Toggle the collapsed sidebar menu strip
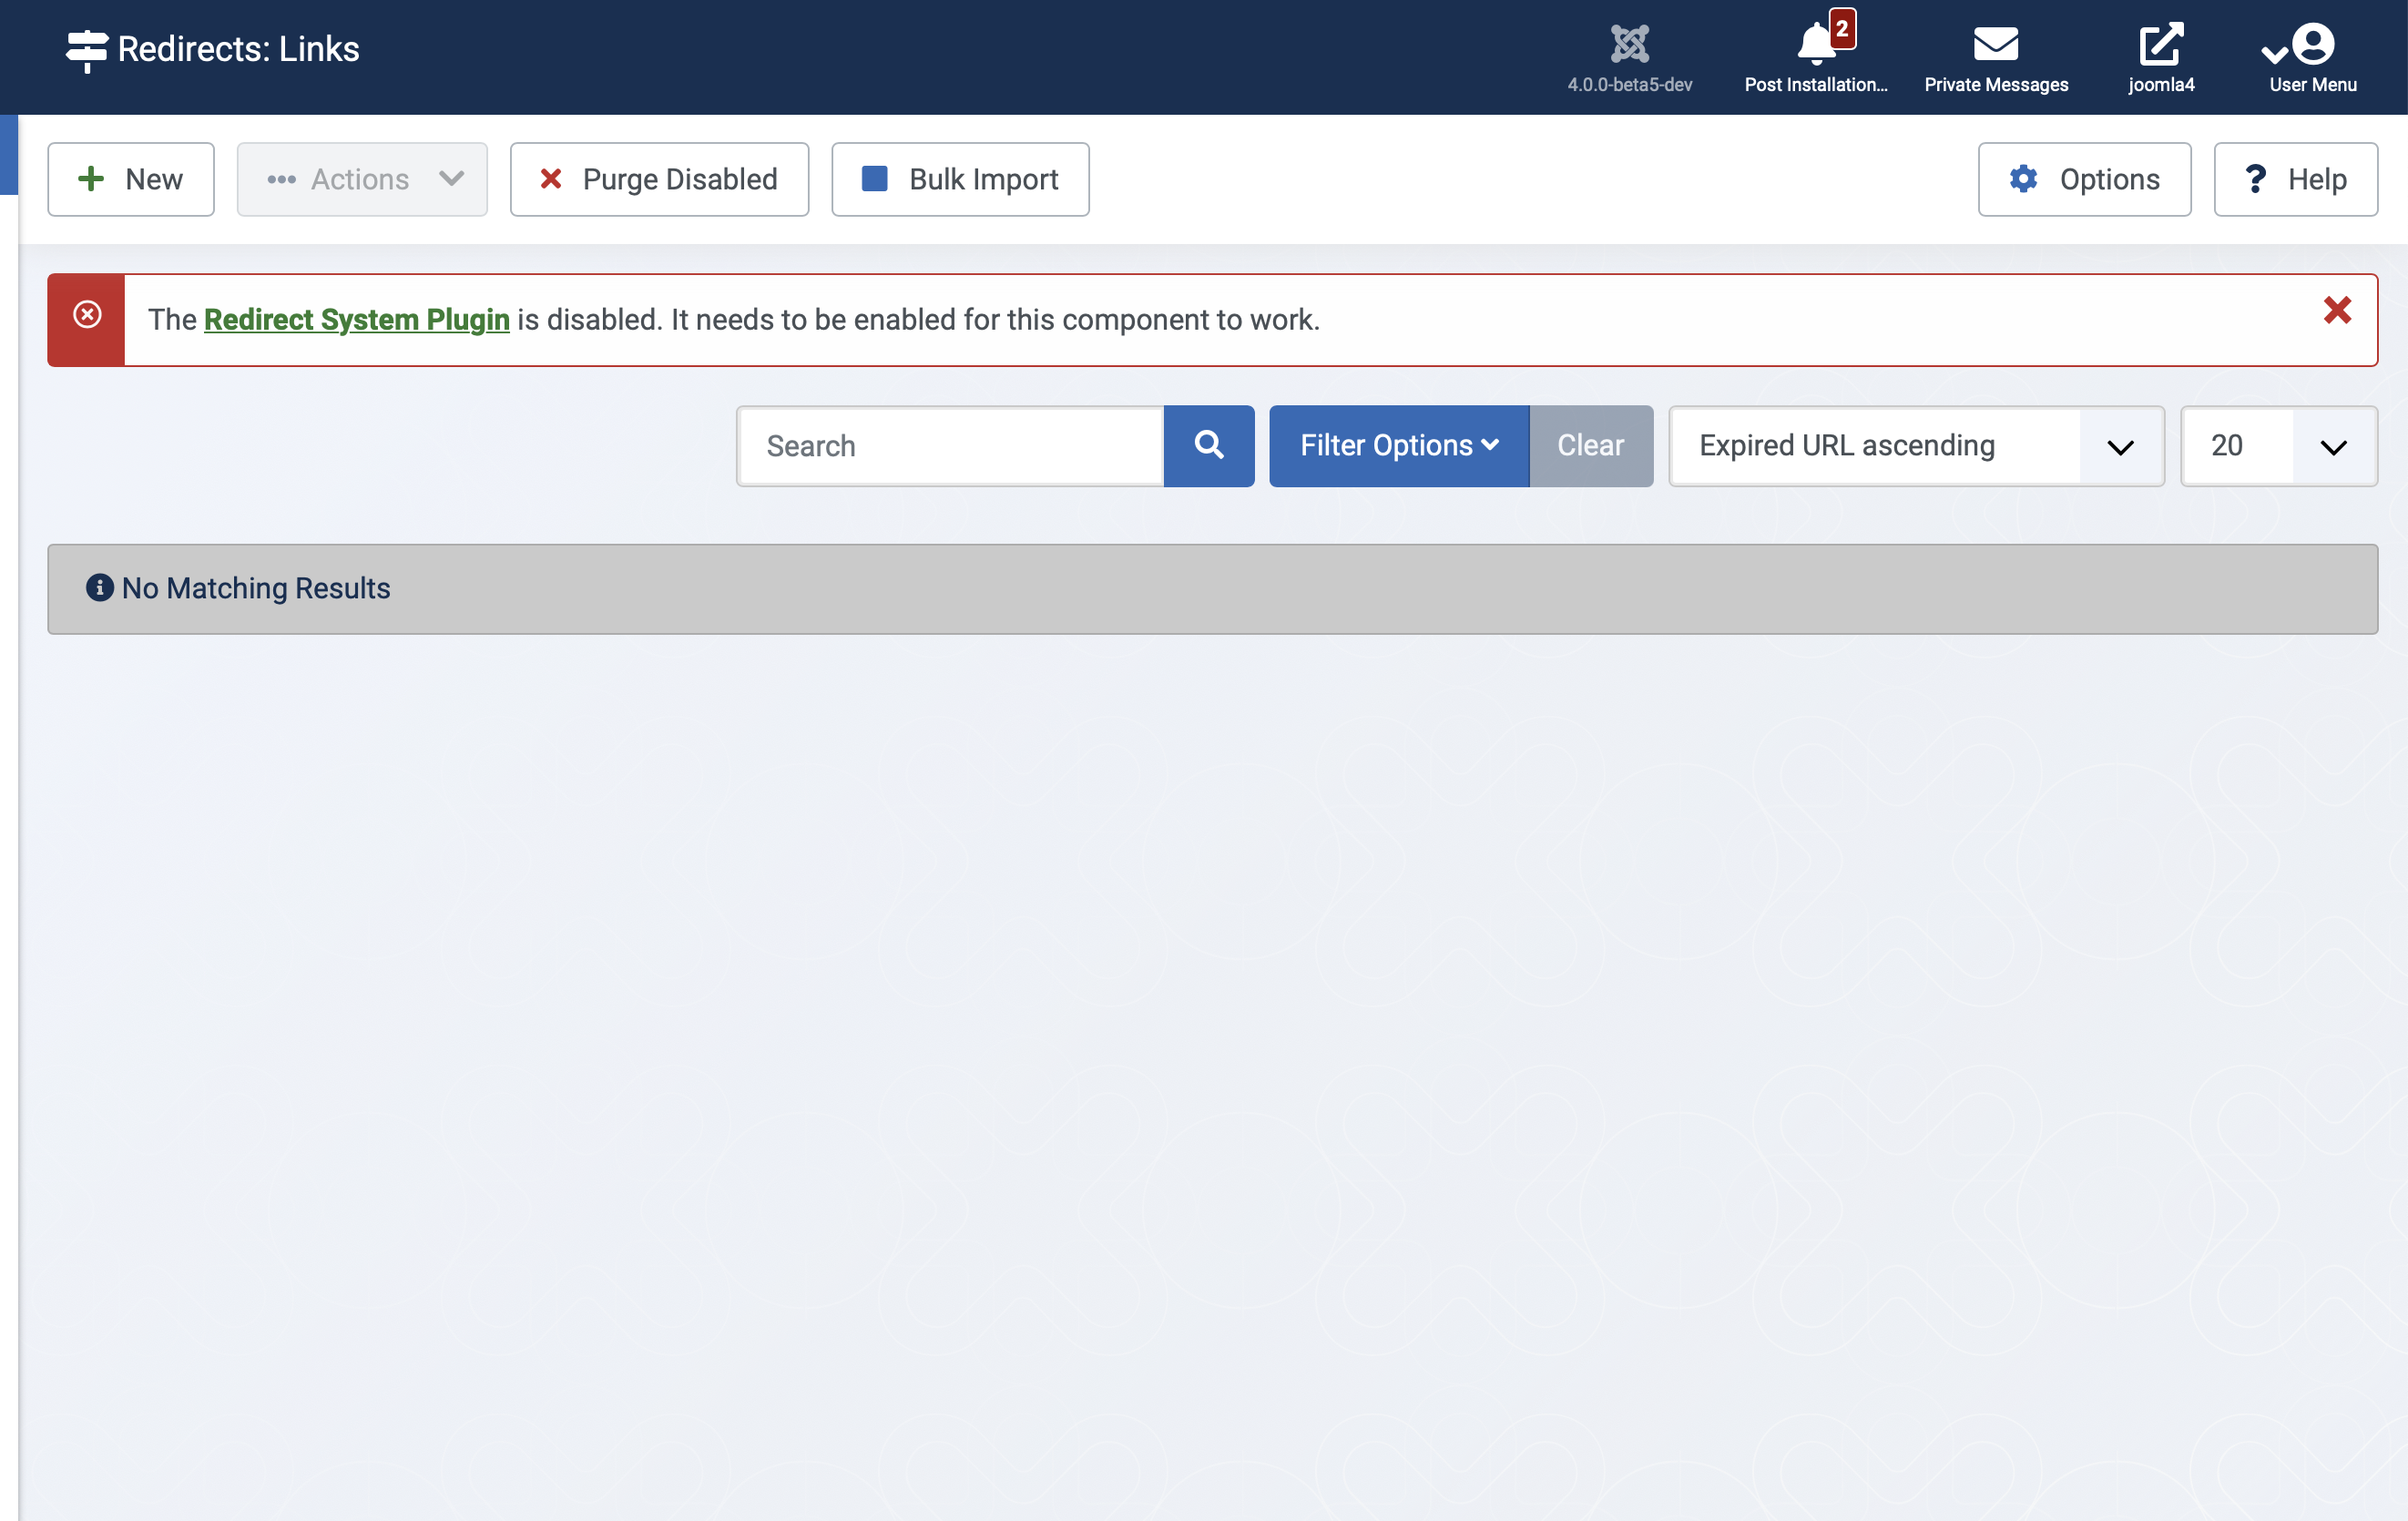This screenshot has height=1521, width=2408. pos(9,155)
